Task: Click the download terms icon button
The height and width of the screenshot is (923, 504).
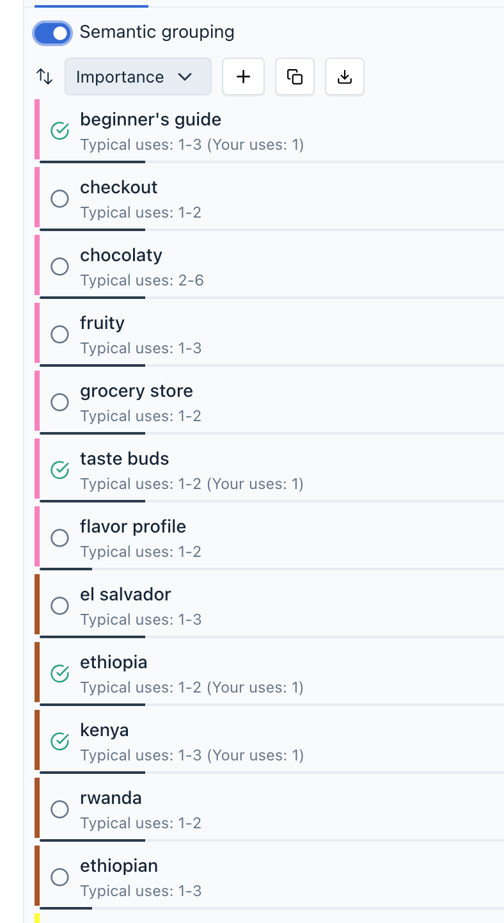Action: (345, 77)
